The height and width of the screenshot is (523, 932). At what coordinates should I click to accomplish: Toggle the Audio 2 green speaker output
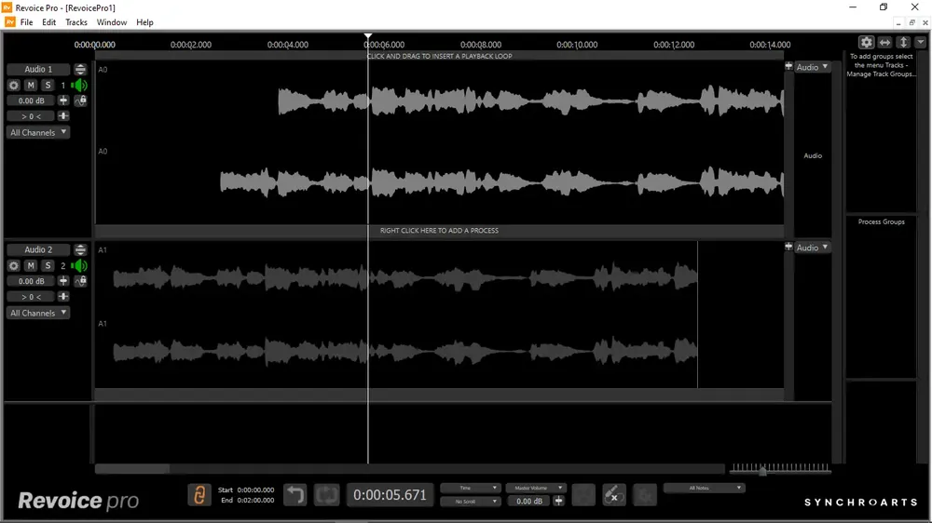[x=79, y=266]
